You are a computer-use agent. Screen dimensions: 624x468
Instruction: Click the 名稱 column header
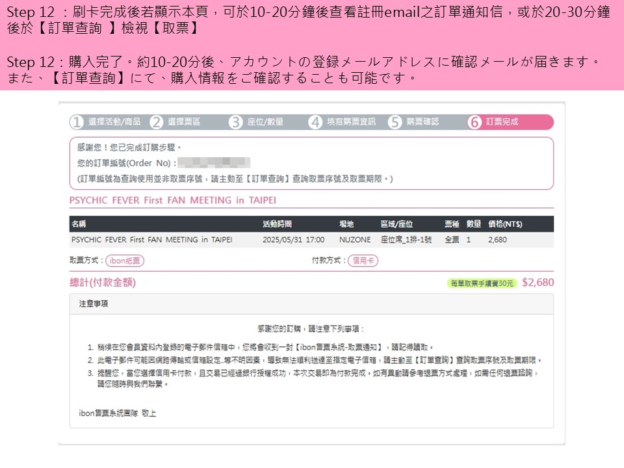click(x=79, y=224)
